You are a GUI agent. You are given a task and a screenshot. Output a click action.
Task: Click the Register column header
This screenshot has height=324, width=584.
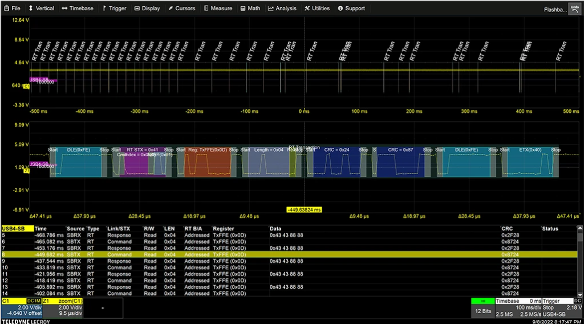coord(224,229)
